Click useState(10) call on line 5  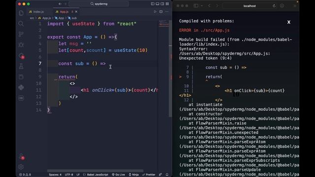131,50
